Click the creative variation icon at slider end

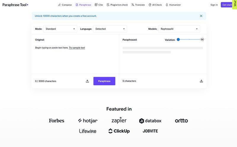(x=202, y=39)
